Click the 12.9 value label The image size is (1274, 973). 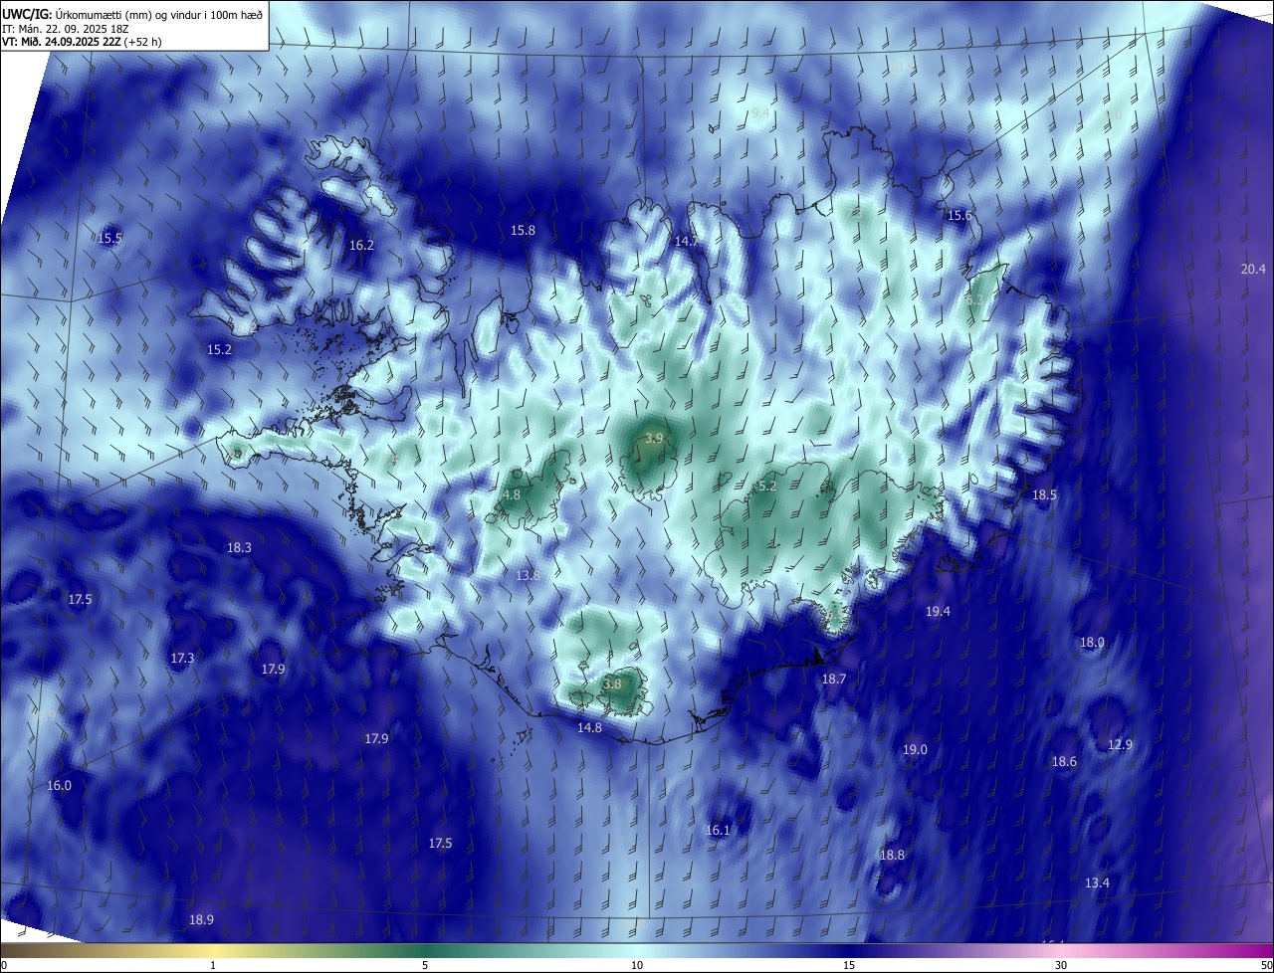click(x=1120, y=745)
